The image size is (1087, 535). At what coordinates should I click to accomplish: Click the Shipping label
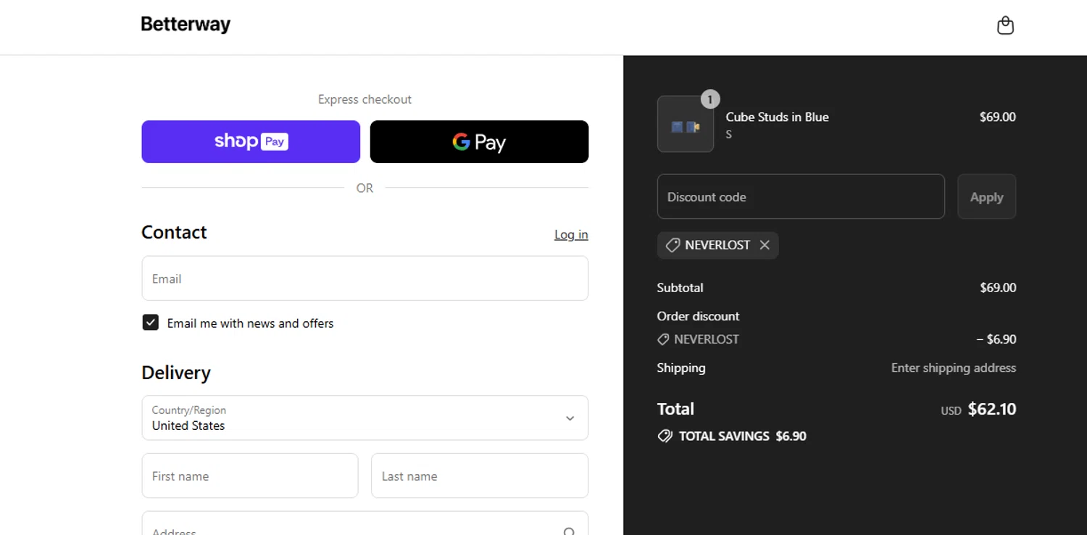[681, 368]
